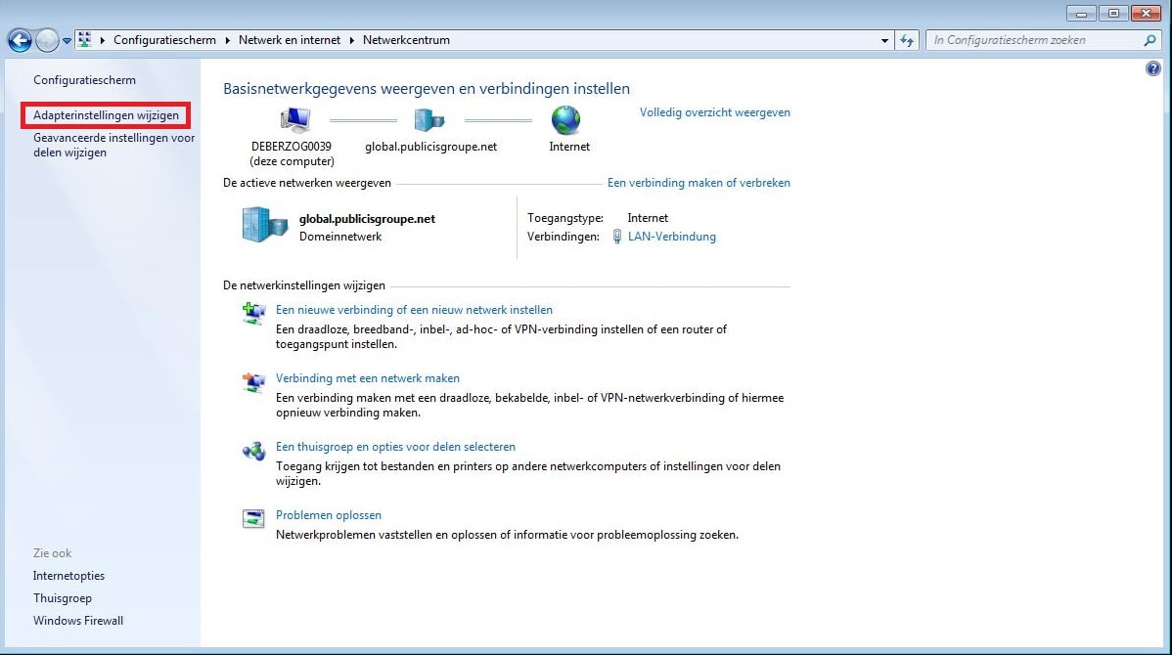This screenshot has width=1172, height=655.
Task: Click the homegroup sharing options icon
Action: pyautogui.click(x=253, y=451)
